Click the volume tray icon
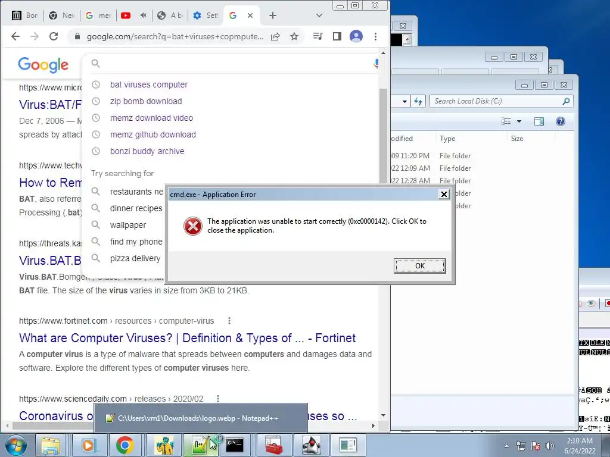 550,446
